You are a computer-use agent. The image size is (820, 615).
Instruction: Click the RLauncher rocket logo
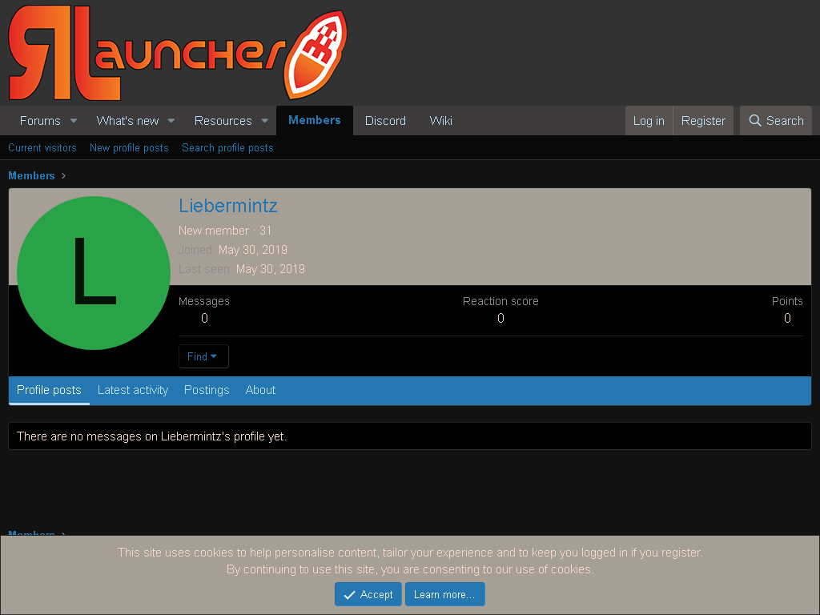click(x=178, y=53)
